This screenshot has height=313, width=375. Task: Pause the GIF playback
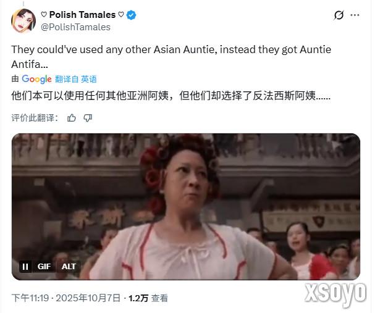(25, 267)
